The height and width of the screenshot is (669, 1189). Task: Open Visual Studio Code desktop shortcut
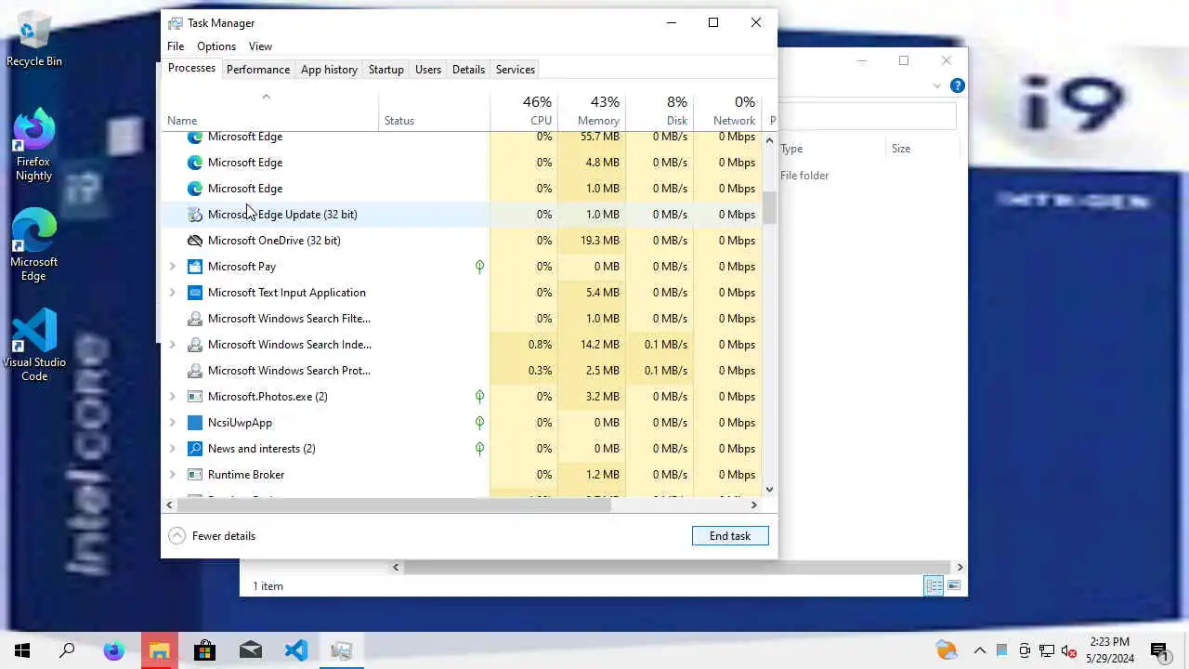[34, 346]
